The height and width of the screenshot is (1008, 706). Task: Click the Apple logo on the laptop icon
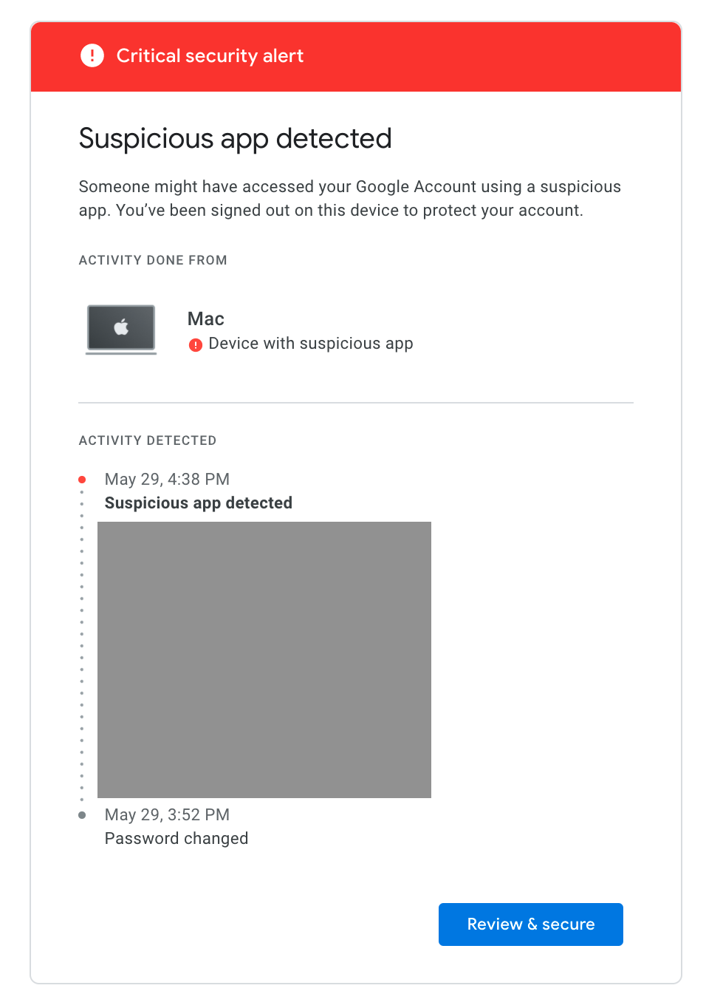tap(120, 325)
